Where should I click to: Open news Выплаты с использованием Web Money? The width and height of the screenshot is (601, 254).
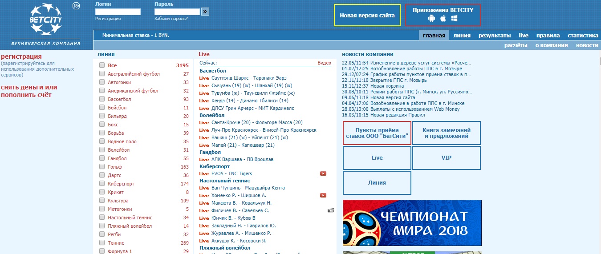[415, 109]
